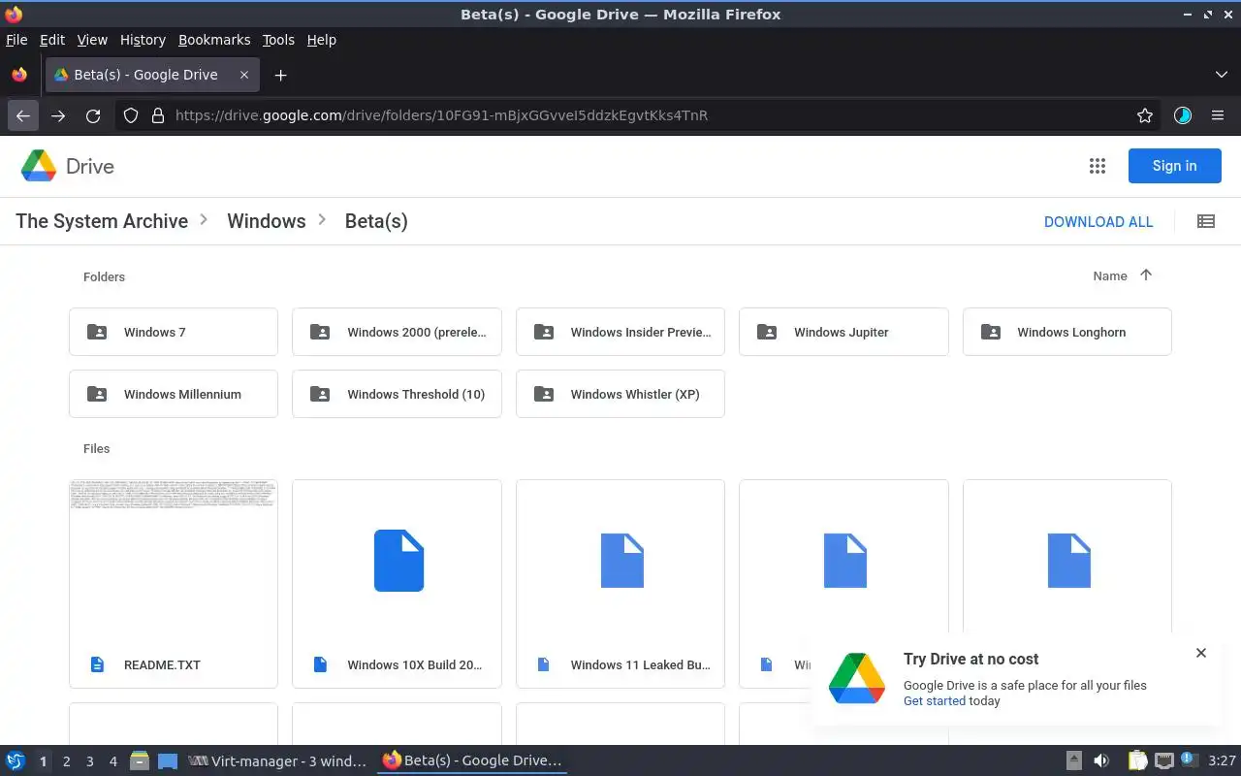Open the clipboard tray icon

[x=1137, y=760]
